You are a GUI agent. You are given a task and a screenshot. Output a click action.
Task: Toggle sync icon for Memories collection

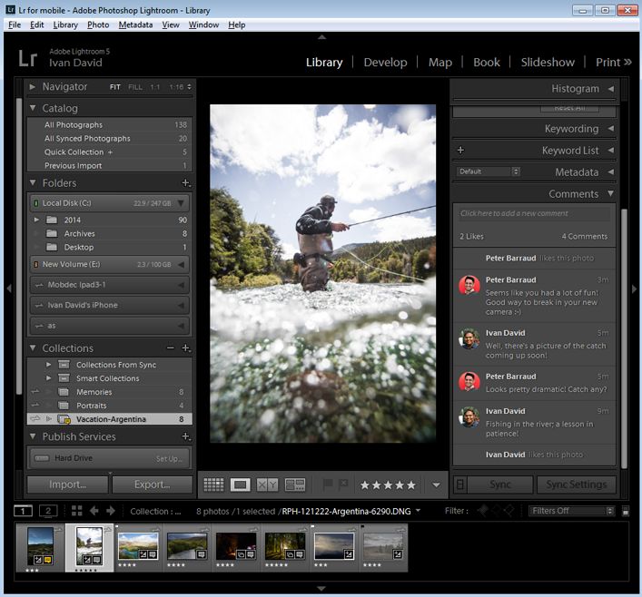tap(35, 392)
